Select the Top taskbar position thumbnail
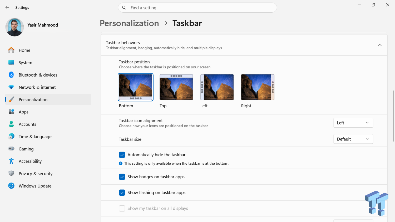The image size is (395, 222). (x=176, y=87)
